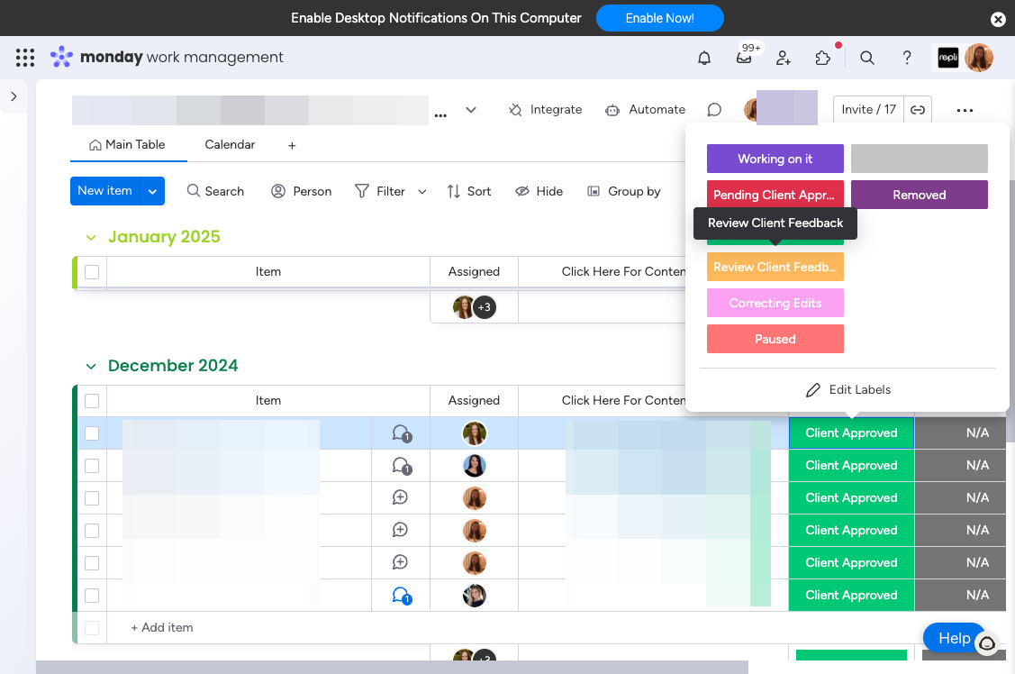Add an update in fifth December row
Viewport: 1015px width, 674px height.
tap(400, 562)
